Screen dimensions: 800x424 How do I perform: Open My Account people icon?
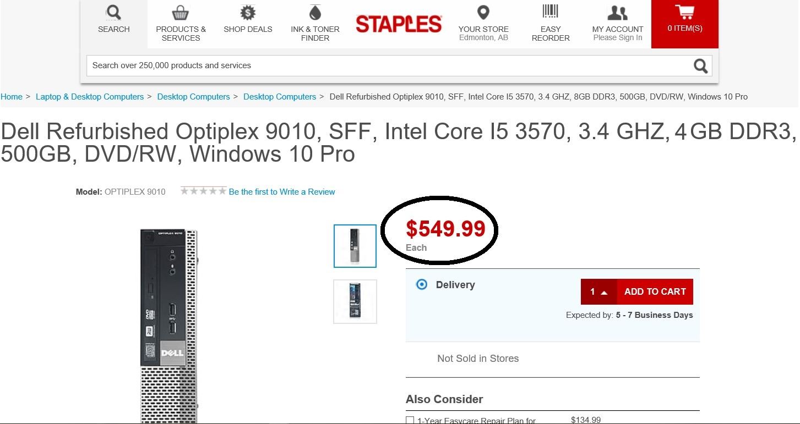(617, 12)
